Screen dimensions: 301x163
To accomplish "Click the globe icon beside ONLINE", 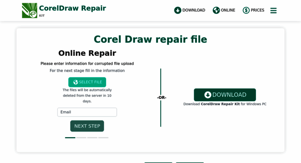I will pos(216,10).
